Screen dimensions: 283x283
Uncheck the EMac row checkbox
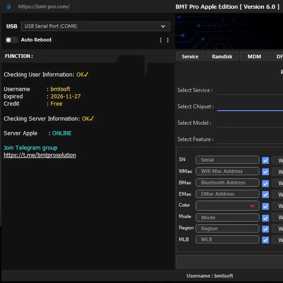pyautogui.click(x=265, y=195)
